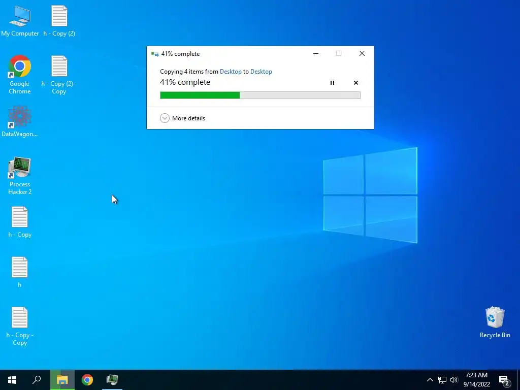This screenshot has height=390, width=520.
Task: Select the Recycle Bin icon
Action: [x=495, y=322]
